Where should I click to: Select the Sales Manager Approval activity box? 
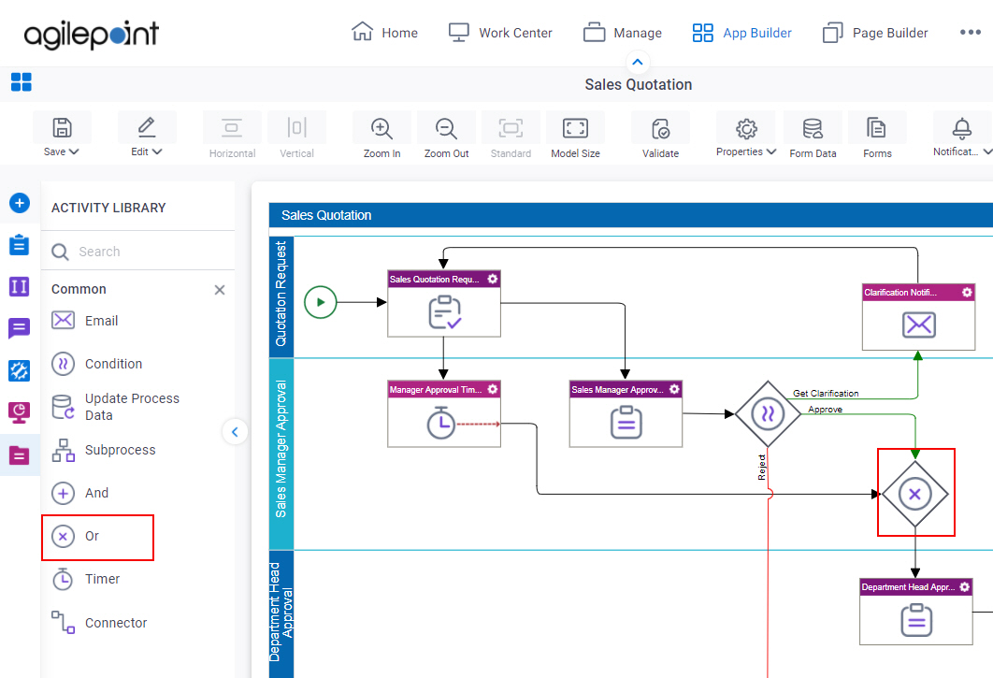coord(626,413)
